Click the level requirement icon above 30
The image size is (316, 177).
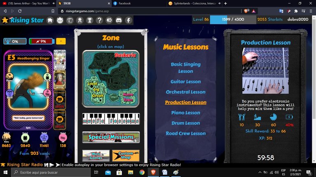point(257,117)
